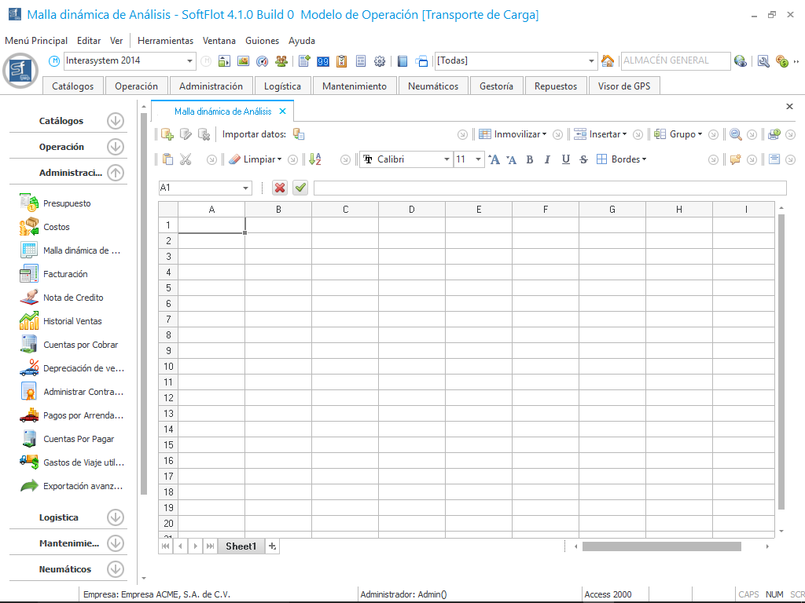The width and height of the screenshot is (805, 603).
Task: Toggle Underline text formatting
Action: coord(565,159)
